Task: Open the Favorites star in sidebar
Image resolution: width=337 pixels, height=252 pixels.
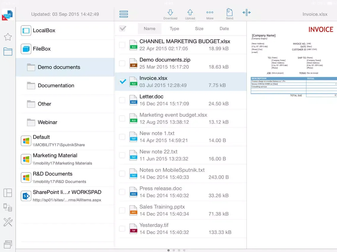Action: [8, 37]
